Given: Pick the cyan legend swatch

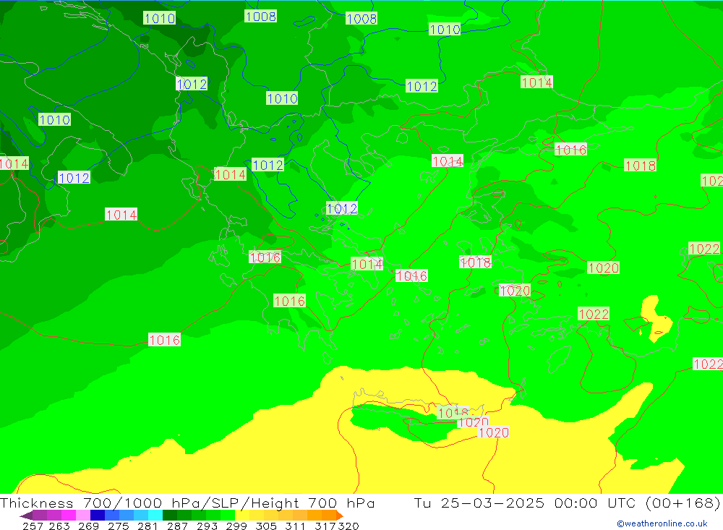Looking at the screenshot, I should 155,515.
